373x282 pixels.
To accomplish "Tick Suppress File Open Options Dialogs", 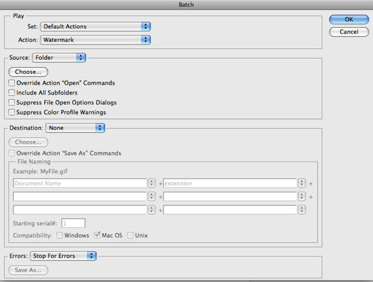I will coord(12,102).
